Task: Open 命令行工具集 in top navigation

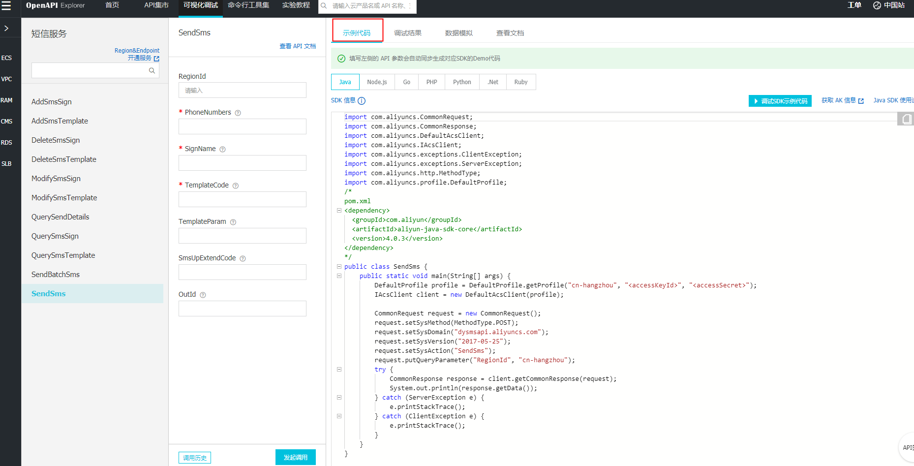Action: pyautogui.click(x=248, y=5)
